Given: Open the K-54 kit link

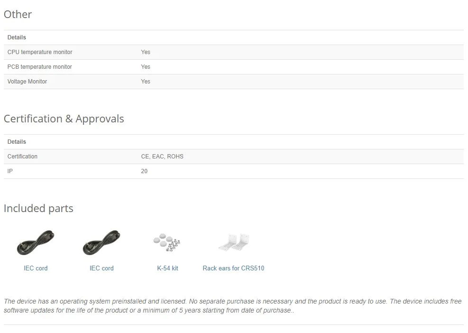Looking at the screenshot, I should 167,268.
